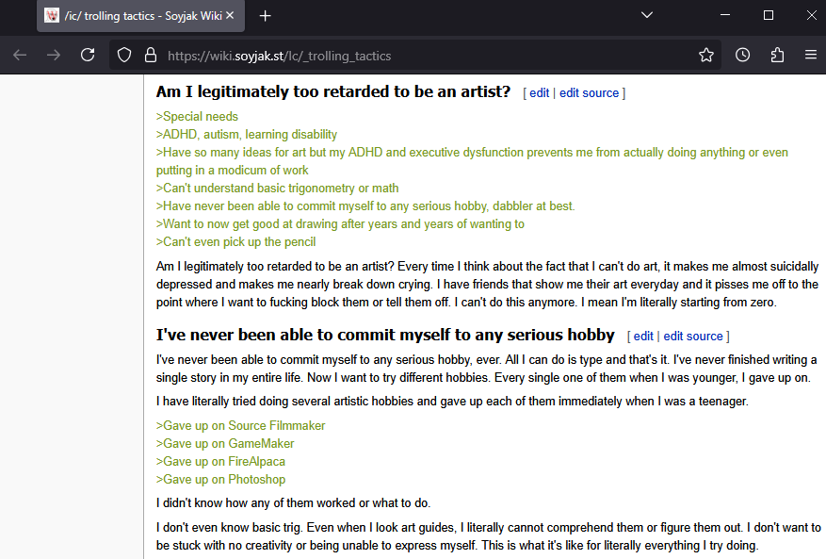Click '>Want to now get good at drawing' line
The image size is (826, 559).
point(340,224)
